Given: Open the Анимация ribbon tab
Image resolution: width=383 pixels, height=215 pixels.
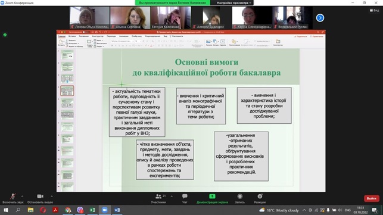Looking at the screenshot, I should 124,36.
